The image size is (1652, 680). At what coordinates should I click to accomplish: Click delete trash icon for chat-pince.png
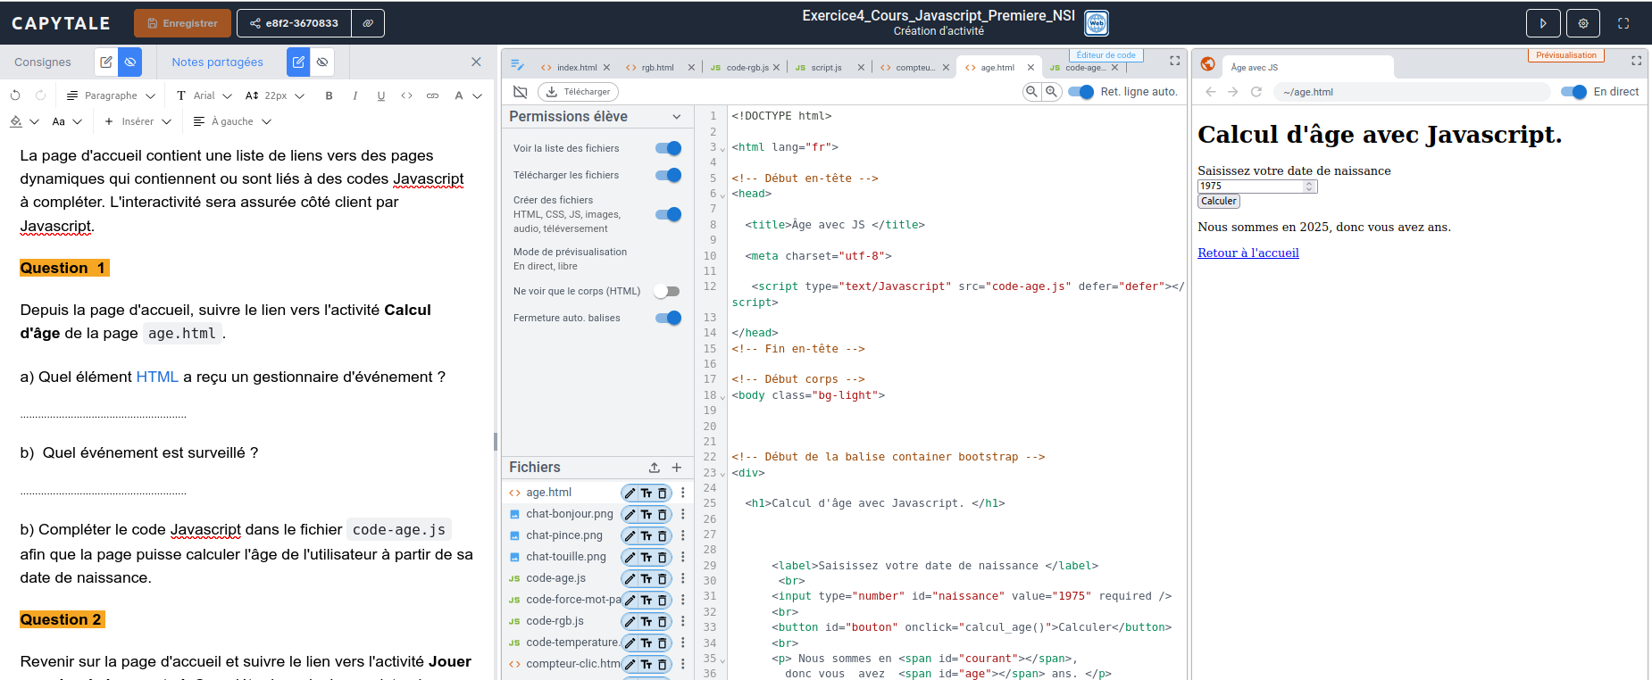pyautogui.click(x=663, y=536)
